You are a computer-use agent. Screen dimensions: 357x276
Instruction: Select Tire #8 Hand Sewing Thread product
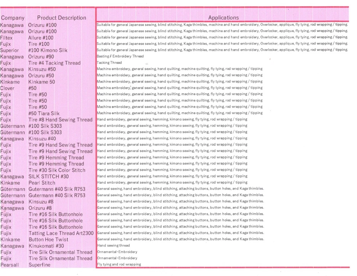[60, 120]
